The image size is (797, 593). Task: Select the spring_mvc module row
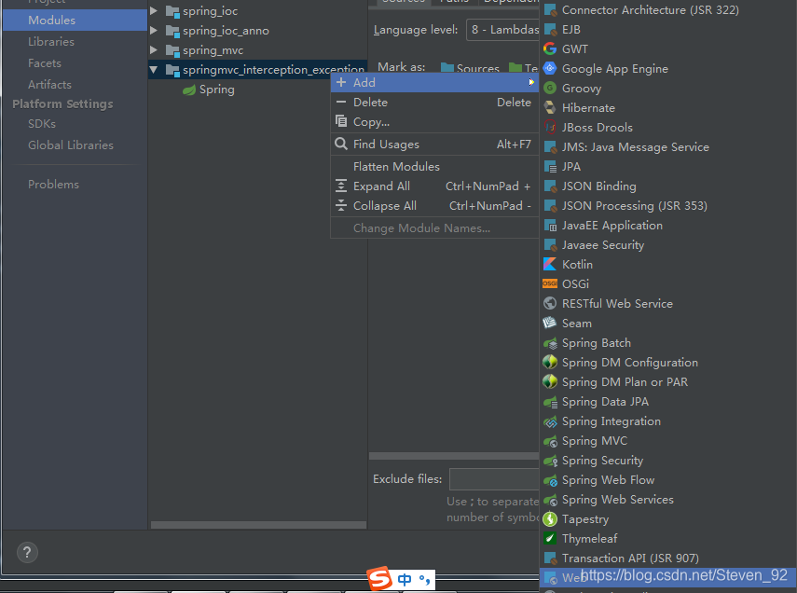[257, 50]
